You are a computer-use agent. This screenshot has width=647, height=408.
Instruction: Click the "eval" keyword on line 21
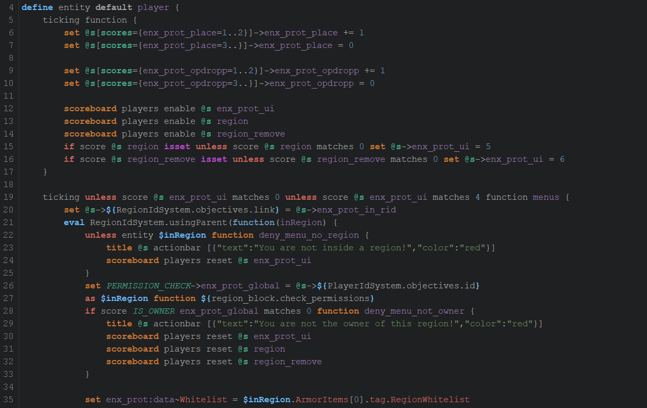point(74,222)
